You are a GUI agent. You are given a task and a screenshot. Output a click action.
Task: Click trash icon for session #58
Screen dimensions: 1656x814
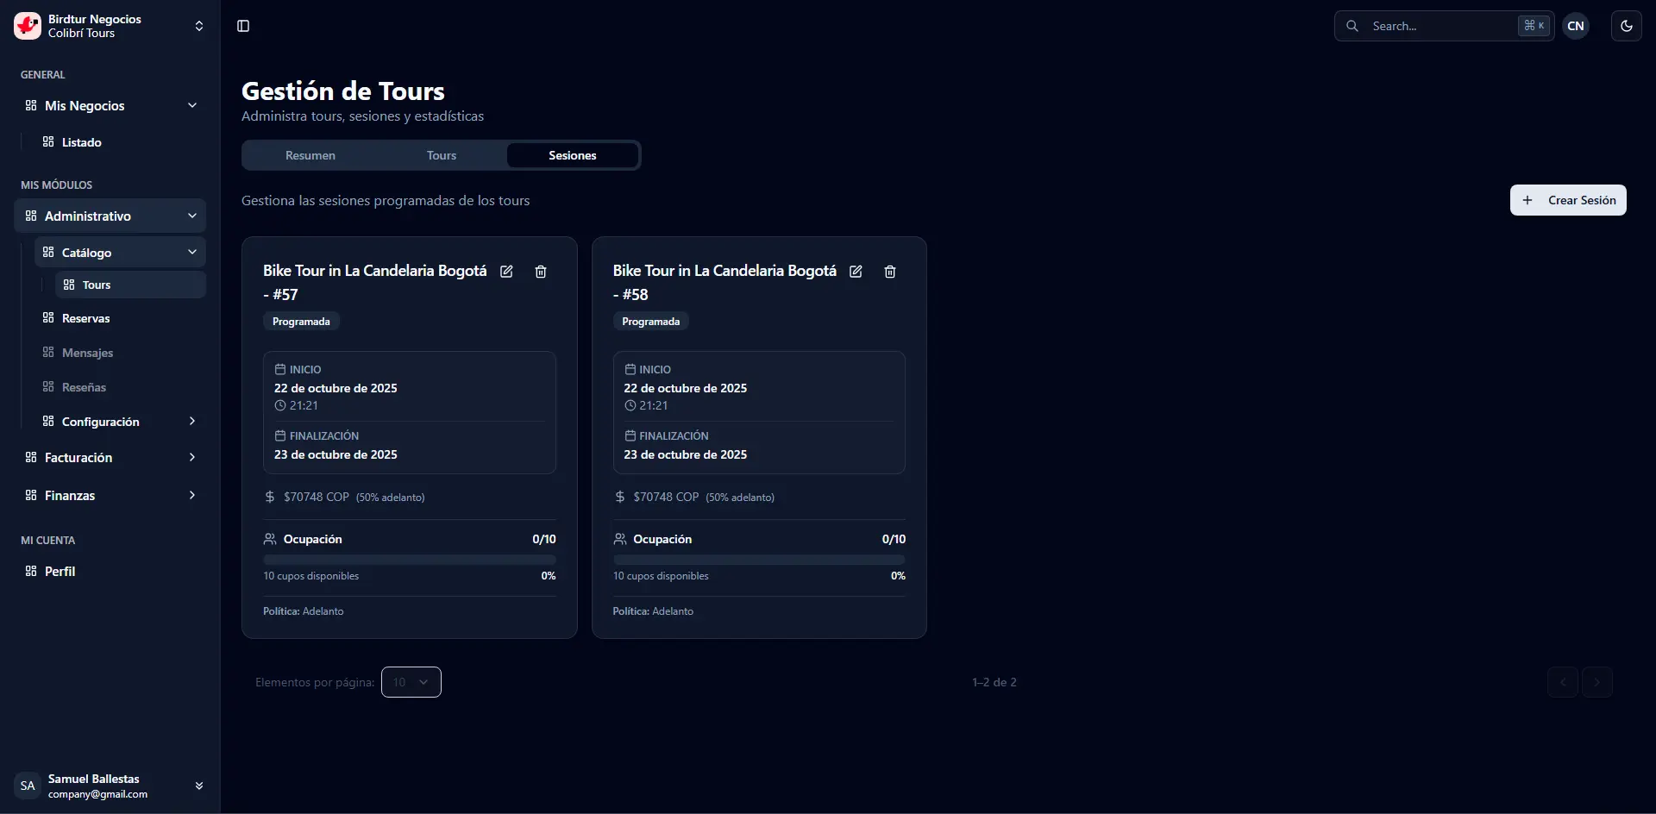point(890,272)
